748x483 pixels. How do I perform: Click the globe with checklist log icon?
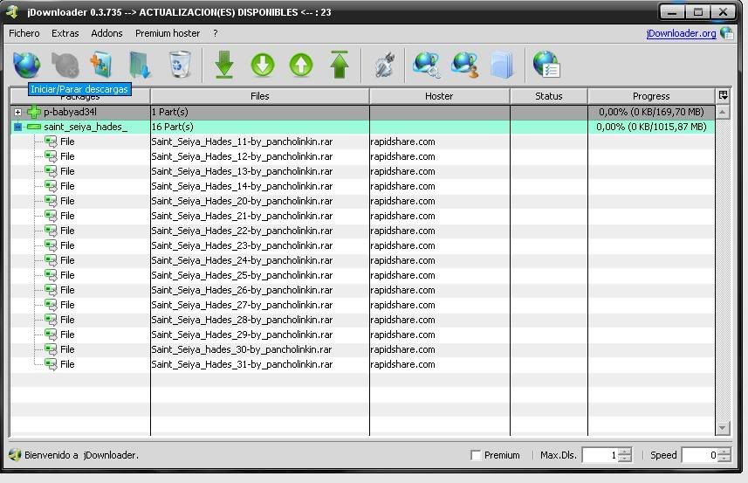point(546,65)
